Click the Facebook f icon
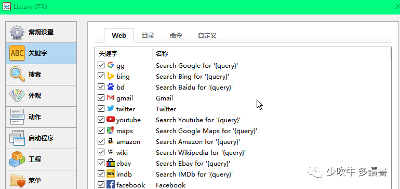This screenshot has height=189, width=400. click(111, 185)
